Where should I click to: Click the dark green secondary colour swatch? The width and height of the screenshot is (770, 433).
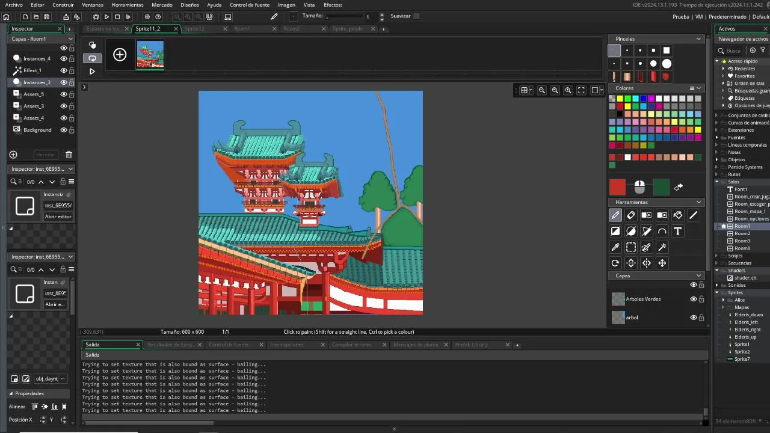(x=661, y=187)
